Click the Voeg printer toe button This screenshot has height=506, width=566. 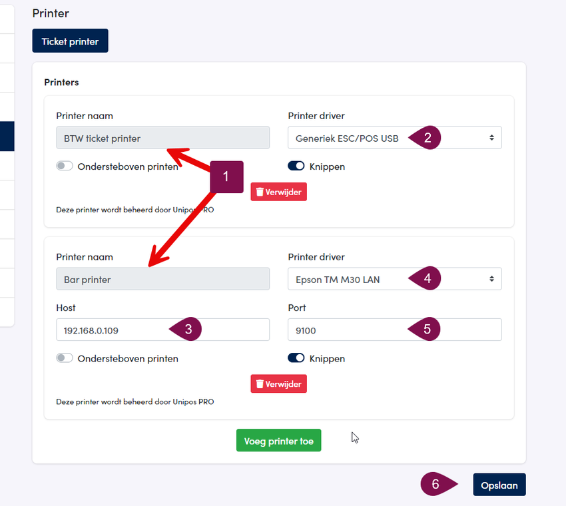pyautogui.click(x=278, y=440)
